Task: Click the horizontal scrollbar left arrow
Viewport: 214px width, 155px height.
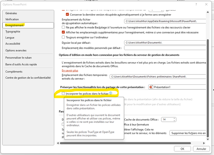Action: coord(58,143)
